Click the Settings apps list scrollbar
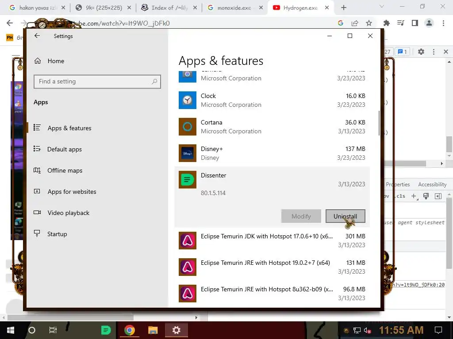This screenshot has width=453, height=339. (379, 123)
